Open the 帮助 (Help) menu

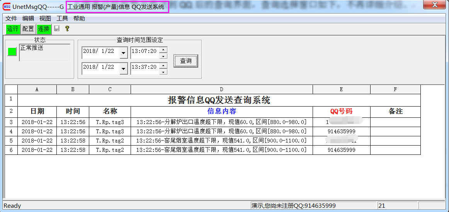pyautogui.click(x=79, y=19)
